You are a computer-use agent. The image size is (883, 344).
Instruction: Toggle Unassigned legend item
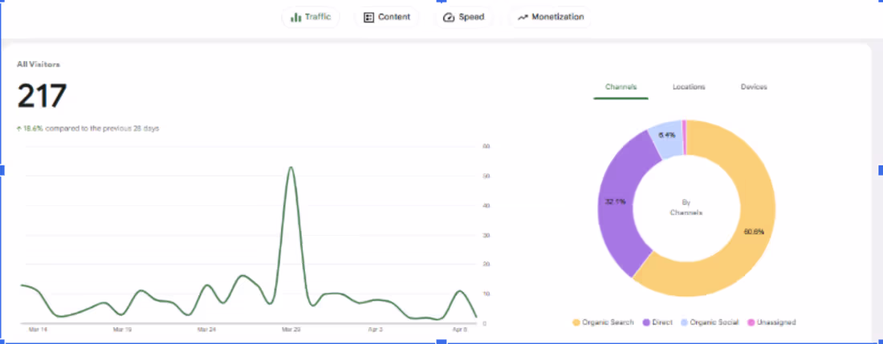(x=771, y=322)
